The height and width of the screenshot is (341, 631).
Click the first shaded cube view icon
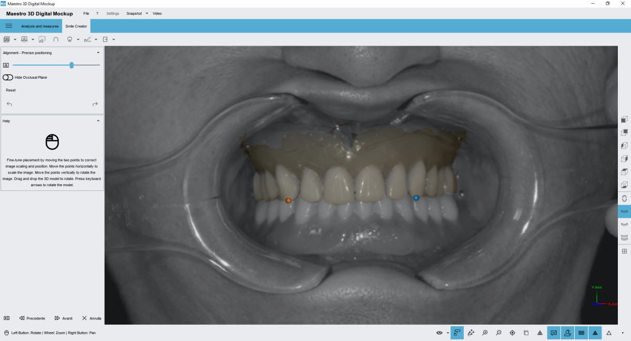624,120
